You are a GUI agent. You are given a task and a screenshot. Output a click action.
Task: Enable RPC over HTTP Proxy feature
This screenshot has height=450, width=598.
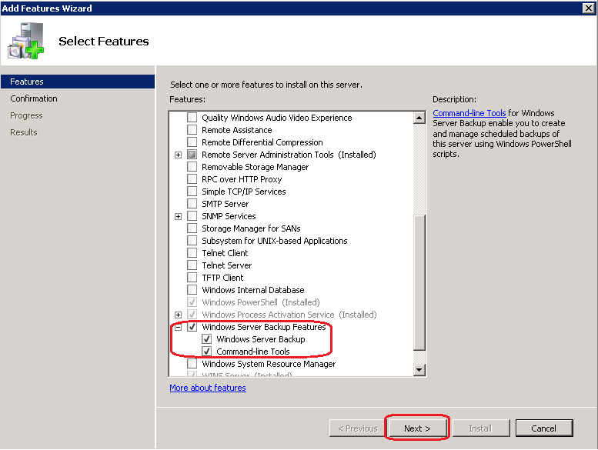tap(192, 179)
